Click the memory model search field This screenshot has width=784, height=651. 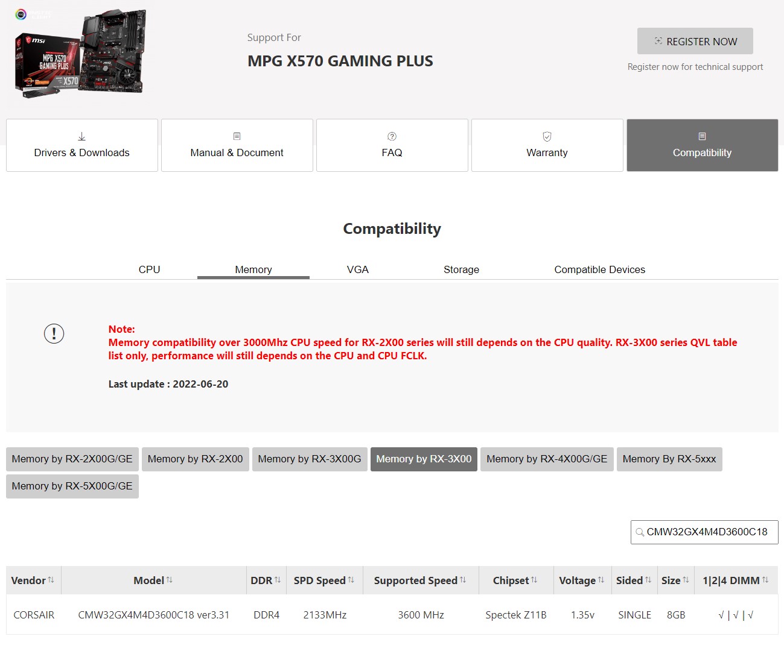[x=704, y=532]
